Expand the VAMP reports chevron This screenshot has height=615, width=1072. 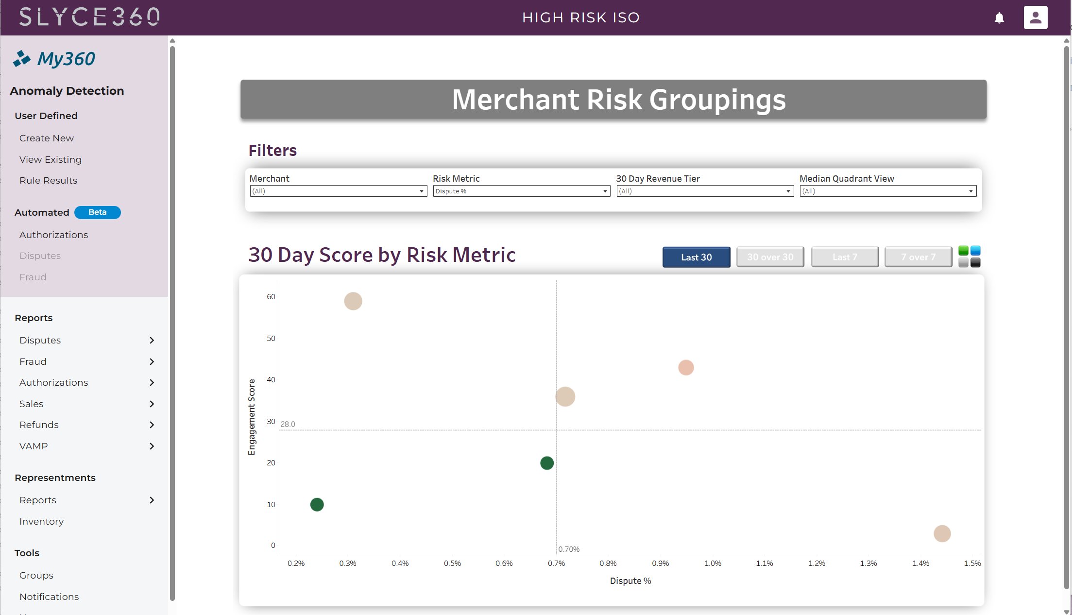[152, 446]
